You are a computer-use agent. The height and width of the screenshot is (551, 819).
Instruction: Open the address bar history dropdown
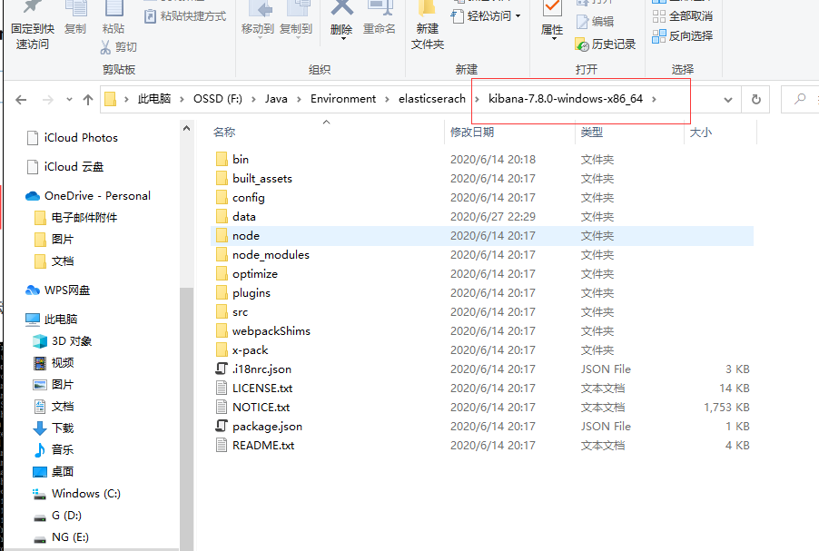pos(728,99)
